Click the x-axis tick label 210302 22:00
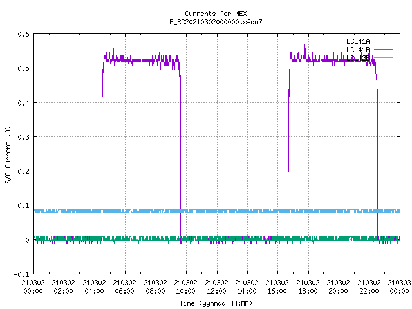This screenshot has width=412, height=309. pos(369,287)
